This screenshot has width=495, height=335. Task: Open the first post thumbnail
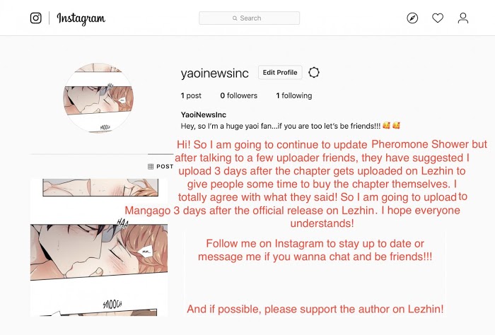(x=99, y=247)
